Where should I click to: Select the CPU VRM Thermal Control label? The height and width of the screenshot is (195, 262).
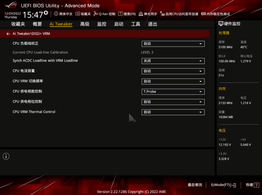[x=34, y=112]
